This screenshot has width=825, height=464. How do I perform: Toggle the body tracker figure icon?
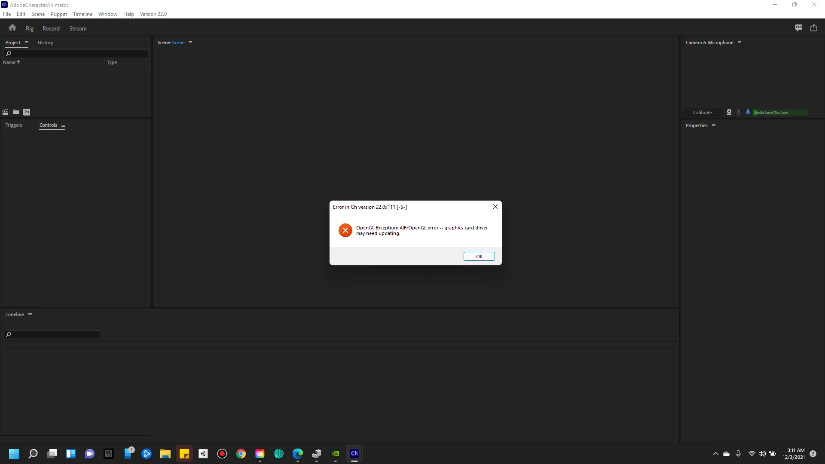point(739,113)
